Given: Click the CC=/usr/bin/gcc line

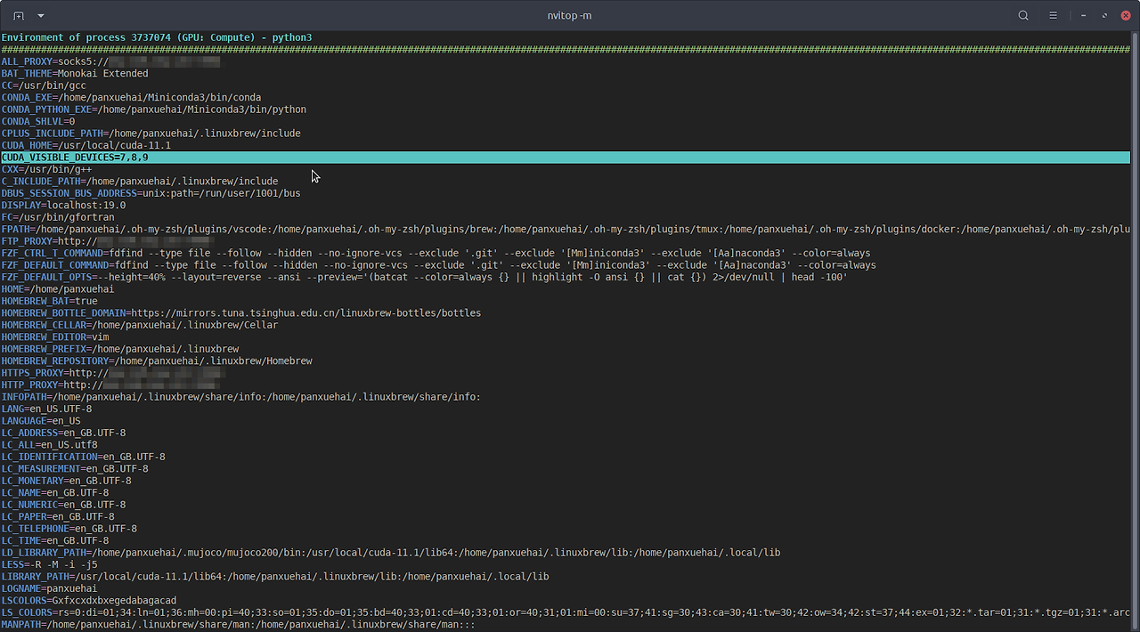Looking at the screenshot, I should pos(44,85).
